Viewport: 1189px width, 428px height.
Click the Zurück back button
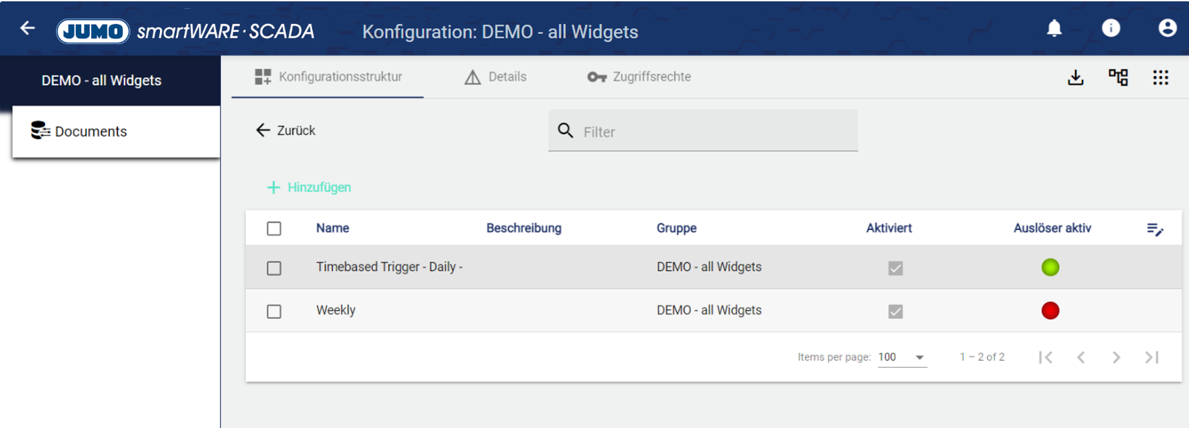[x=286, y=130]
